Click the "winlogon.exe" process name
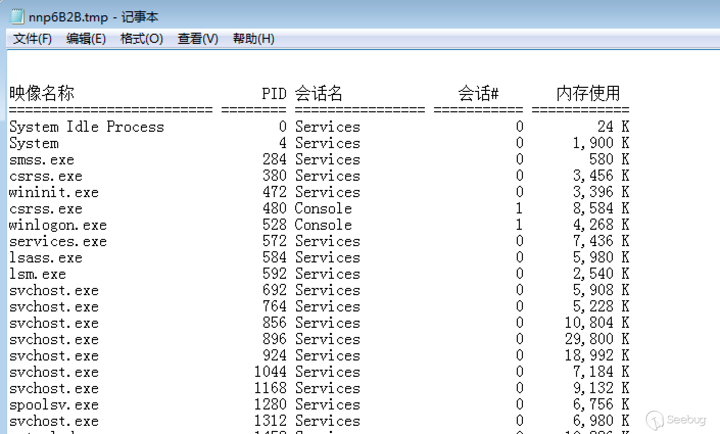720x434 pixels. pos(58,225)
